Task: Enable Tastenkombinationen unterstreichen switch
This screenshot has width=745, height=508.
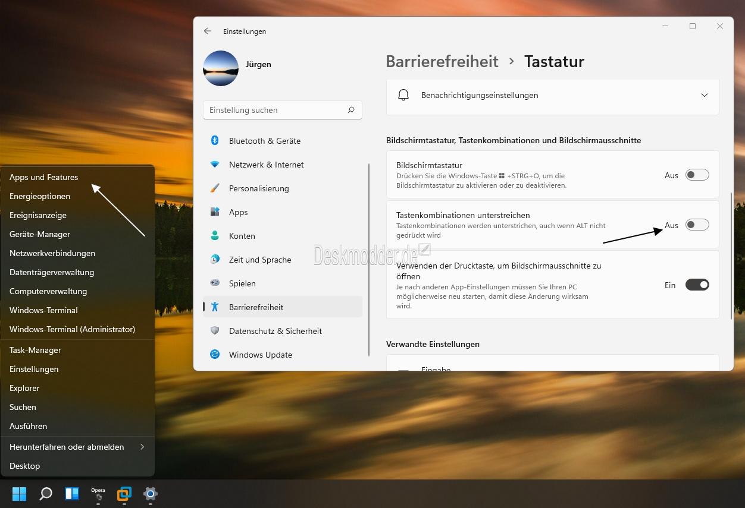Action: coord(697,225)
